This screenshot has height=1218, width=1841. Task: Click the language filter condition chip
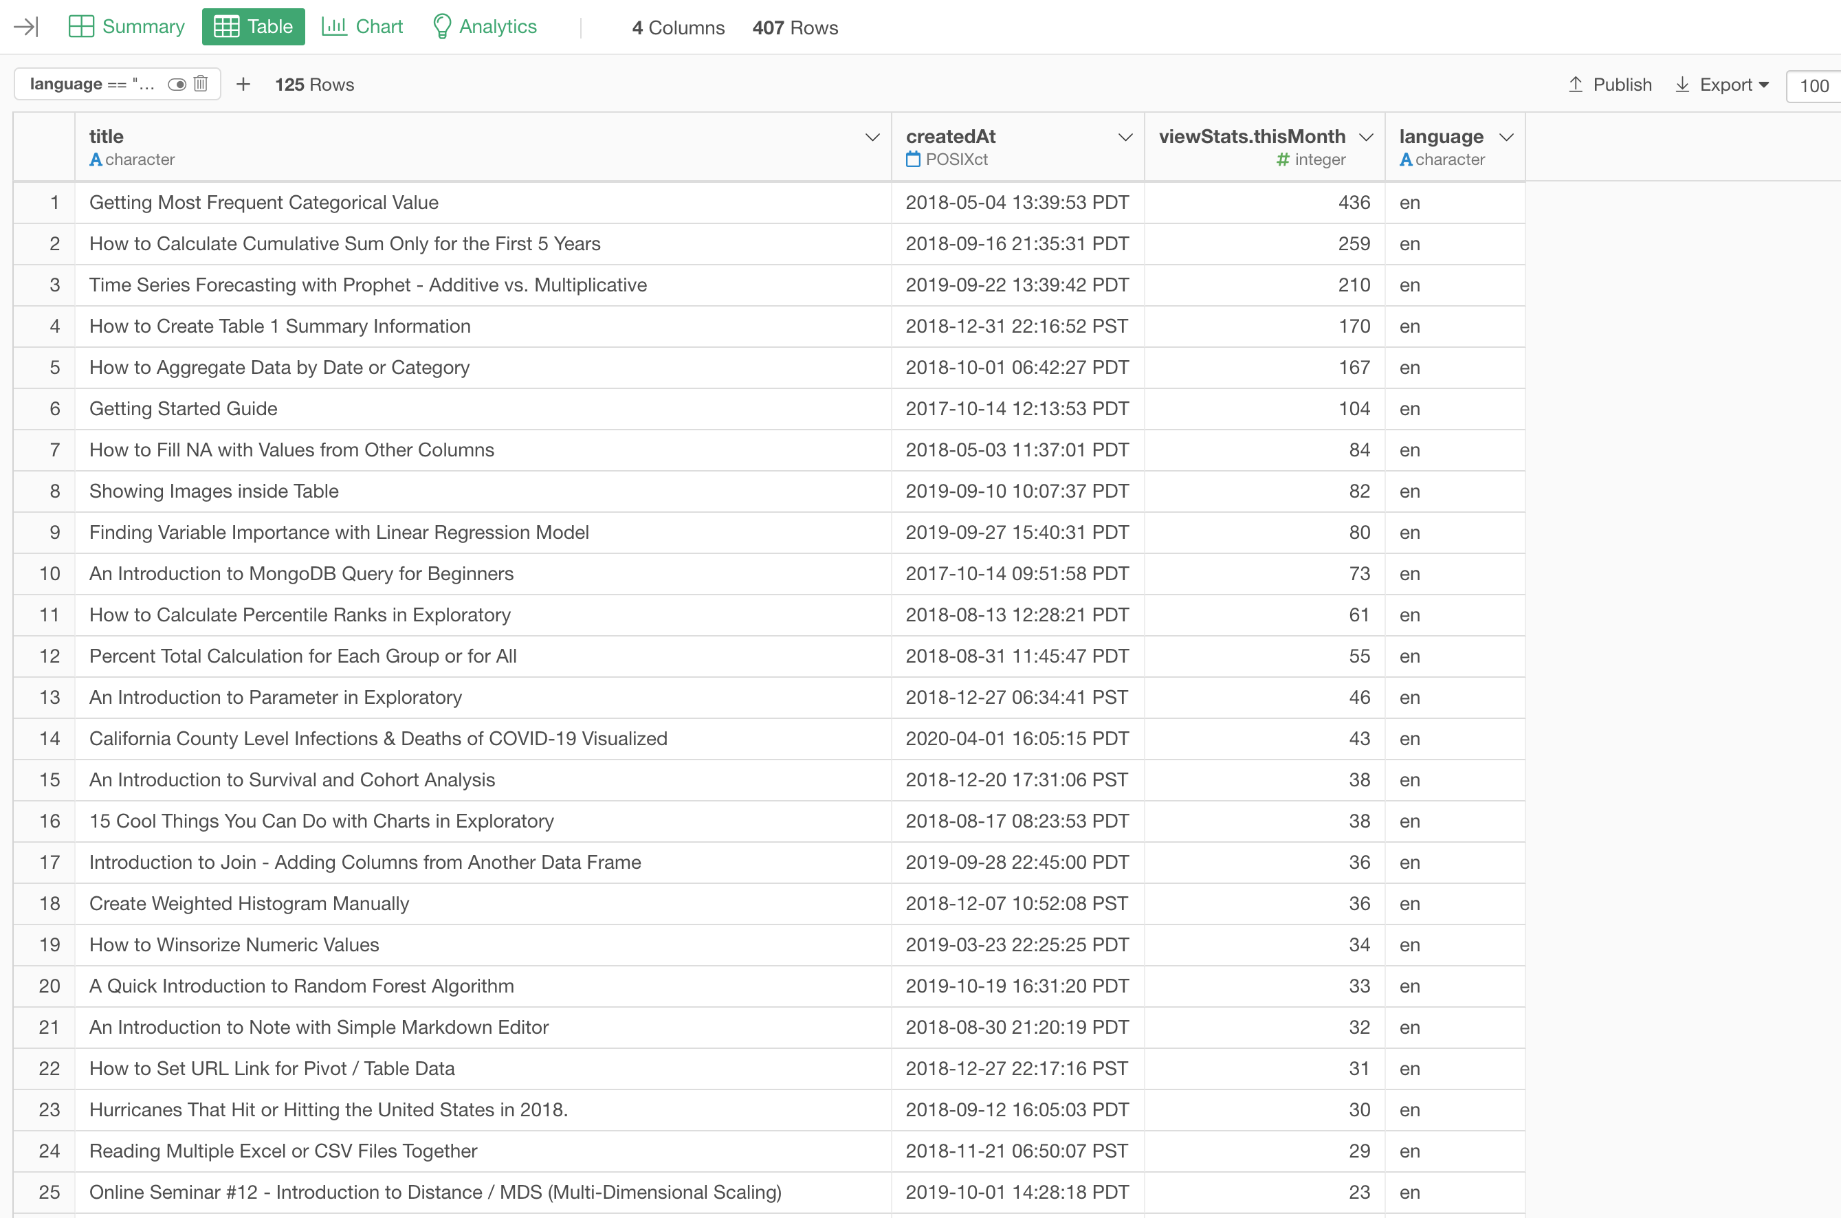point(91,84)
